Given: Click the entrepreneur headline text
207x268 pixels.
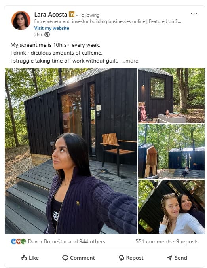Looking at the screenshot, I should 108,21.
